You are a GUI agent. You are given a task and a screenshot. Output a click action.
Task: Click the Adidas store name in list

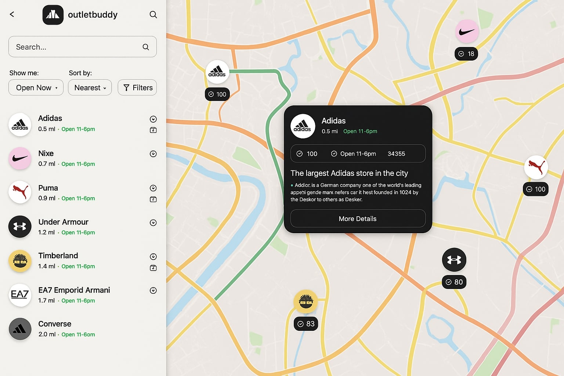point(50,118)
